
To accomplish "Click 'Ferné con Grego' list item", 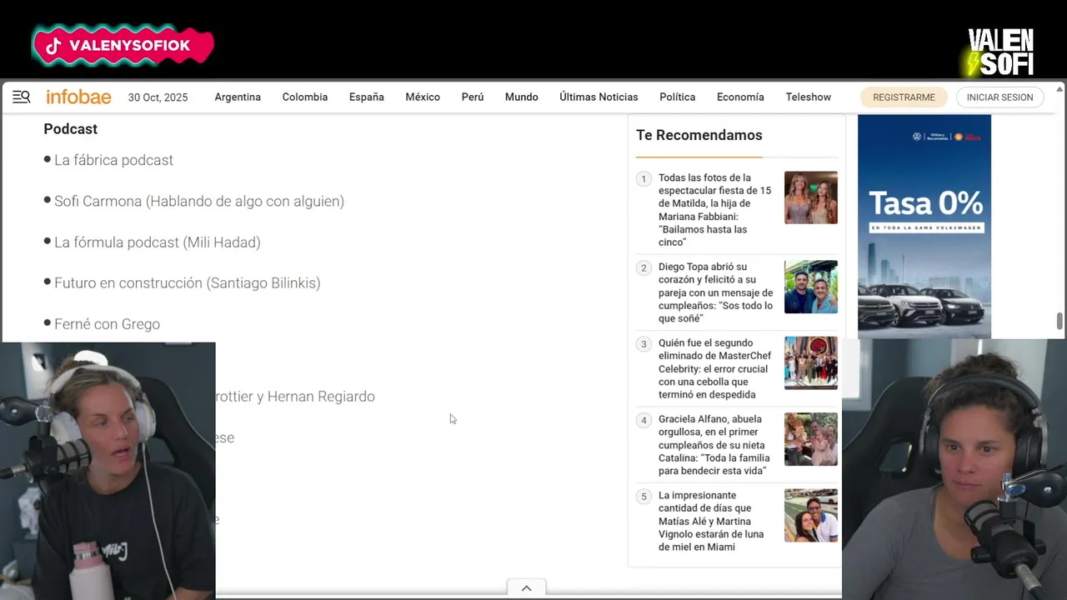I will pyautogui.click(x=107, y=324).
